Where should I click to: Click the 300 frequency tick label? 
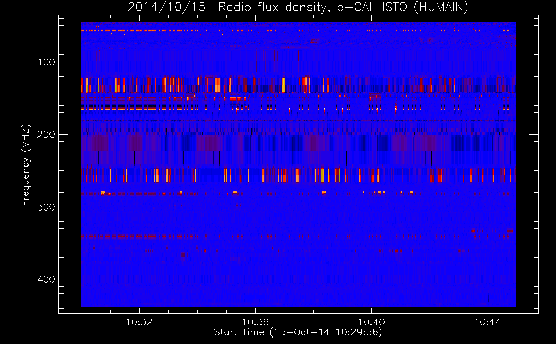click(x=46, y=207)
